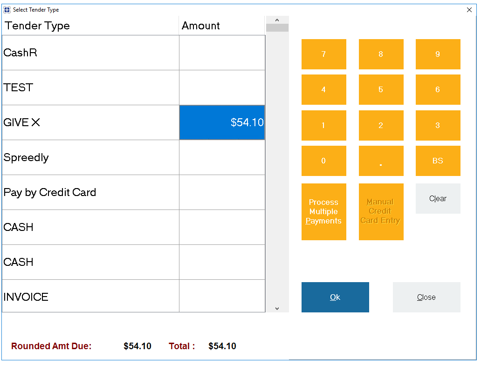The width and height of the screenshot is (481, 365).
Task: Open Manual Credit Card Entry
Action: pyautogui.click(x=381, y=211)
